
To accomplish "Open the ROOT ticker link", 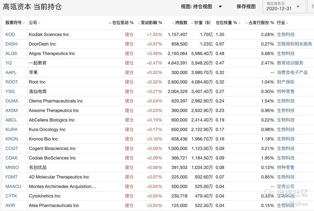I will point(12,82).
